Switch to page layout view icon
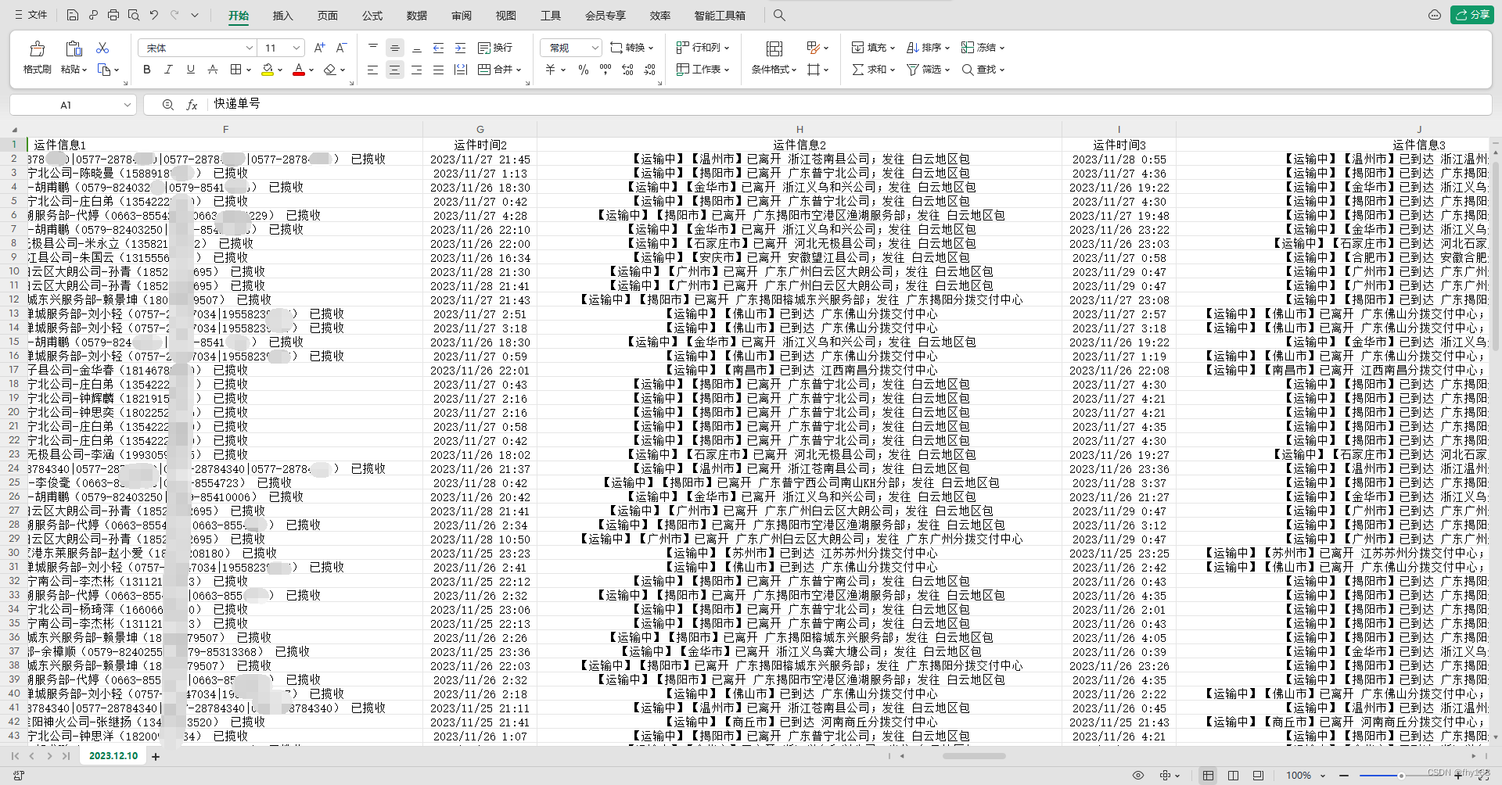 pos(1233,775)
